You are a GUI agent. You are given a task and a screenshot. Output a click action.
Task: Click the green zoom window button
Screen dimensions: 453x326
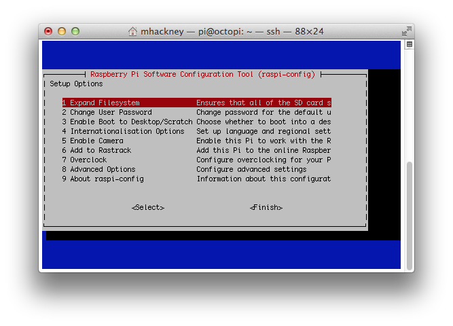pos(75,31)
